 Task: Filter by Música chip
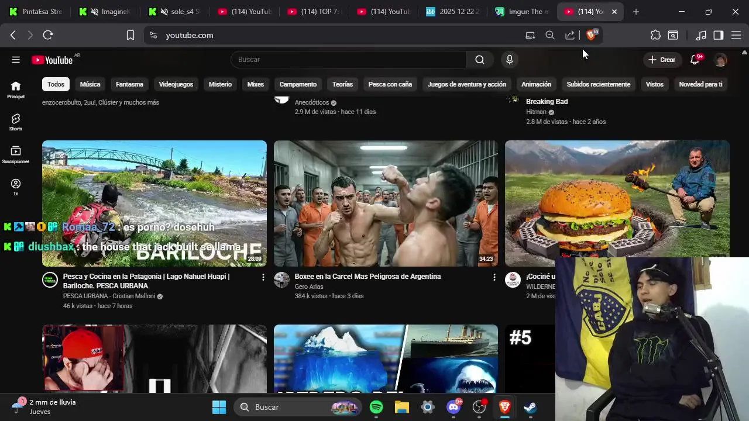[90, 84]
